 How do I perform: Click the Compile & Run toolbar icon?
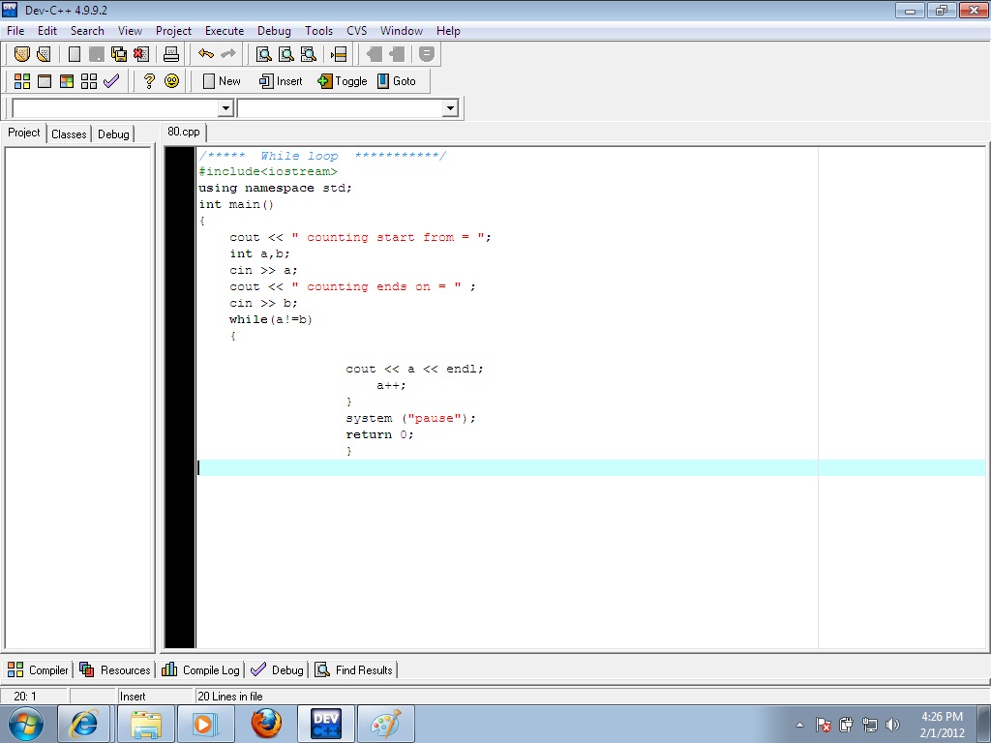(67, 81)
